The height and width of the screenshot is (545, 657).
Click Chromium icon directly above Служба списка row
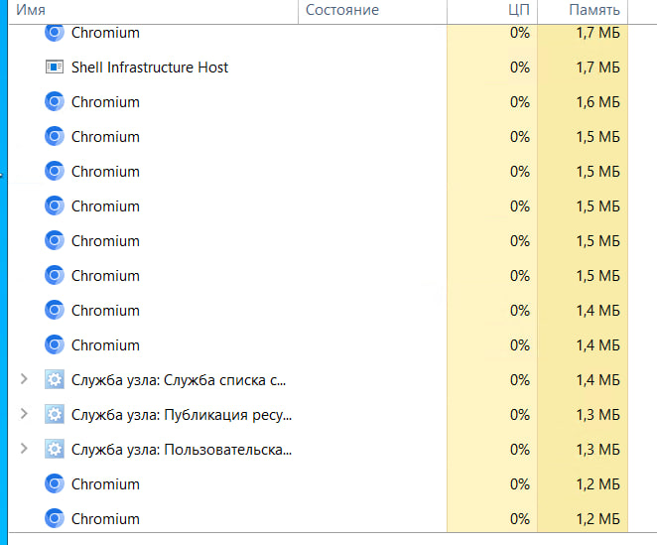pyautogui.click(x=54, y=345)
